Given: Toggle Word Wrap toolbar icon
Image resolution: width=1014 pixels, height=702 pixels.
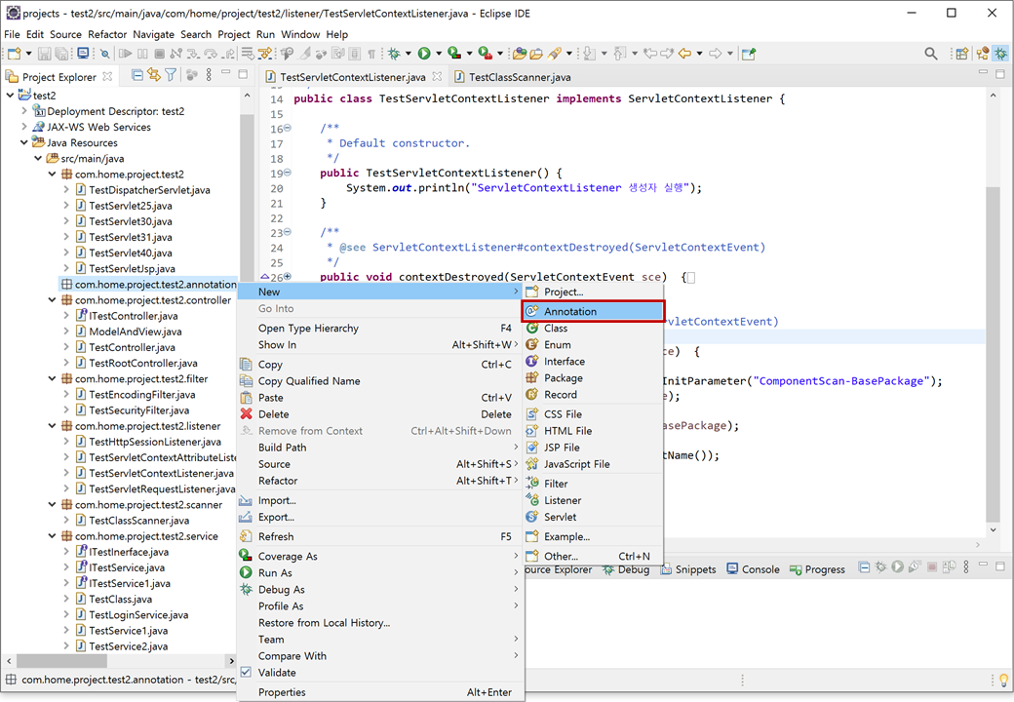Looking at the screenshot, I should coord(337,54).
